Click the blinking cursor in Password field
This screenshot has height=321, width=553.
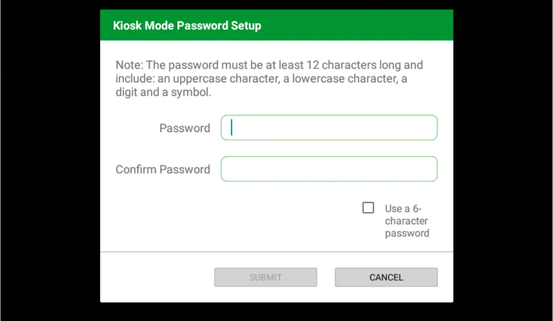(232, 127)
